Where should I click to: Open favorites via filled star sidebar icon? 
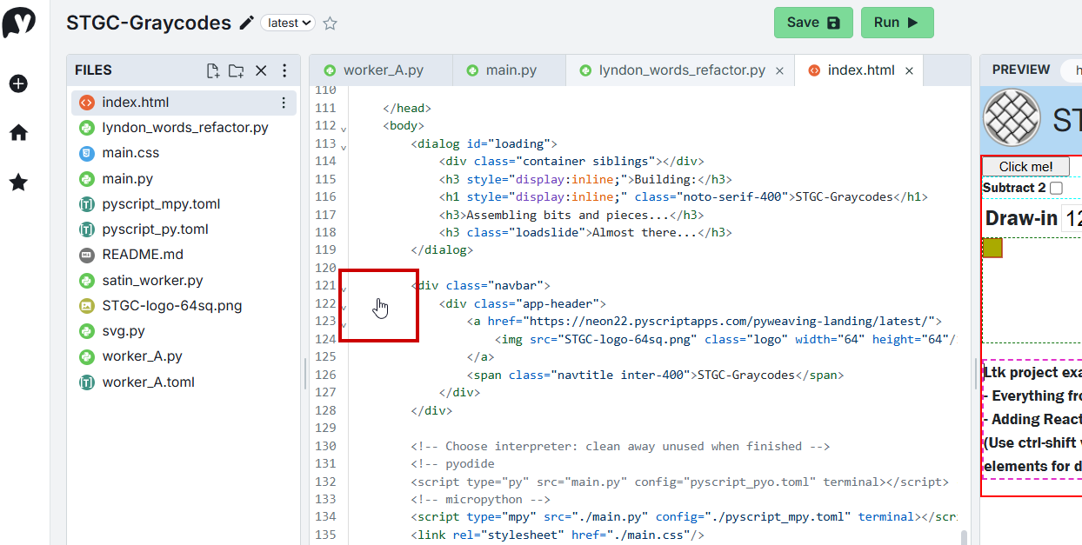click(18, 183)
